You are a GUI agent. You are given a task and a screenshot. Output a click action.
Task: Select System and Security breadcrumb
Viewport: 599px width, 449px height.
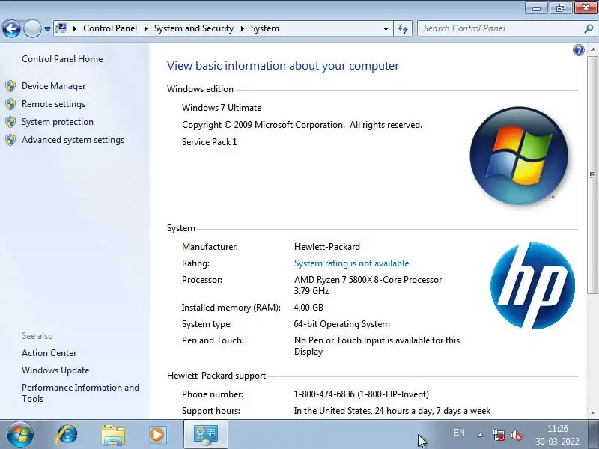tap(194, 28)
